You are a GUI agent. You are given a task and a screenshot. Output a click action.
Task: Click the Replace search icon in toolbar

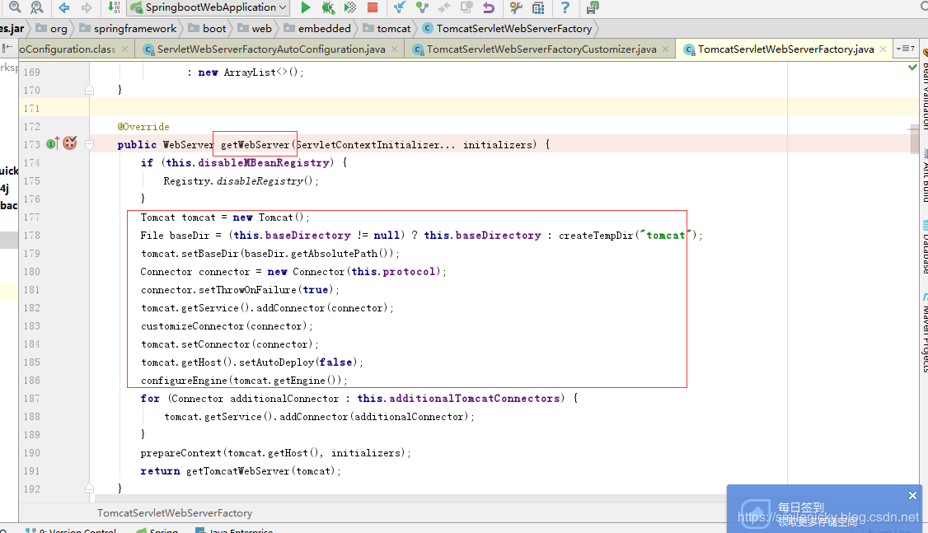pos(37,7)
